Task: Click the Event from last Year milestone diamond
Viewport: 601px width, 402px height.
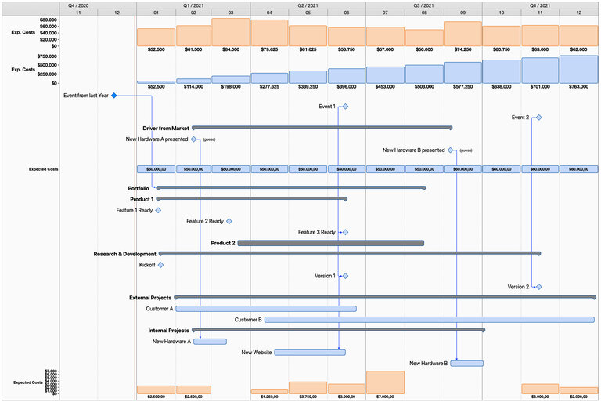Action: pyautogui.click(x=114, y=96)
